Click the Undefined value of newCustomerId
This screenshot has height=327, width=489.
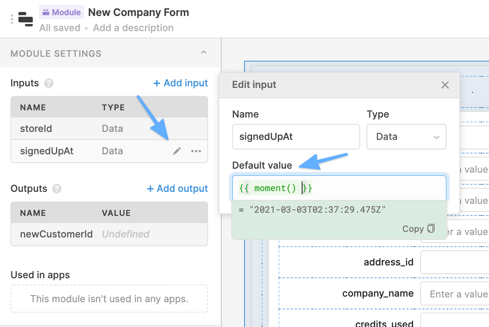[x=126, y=234]
